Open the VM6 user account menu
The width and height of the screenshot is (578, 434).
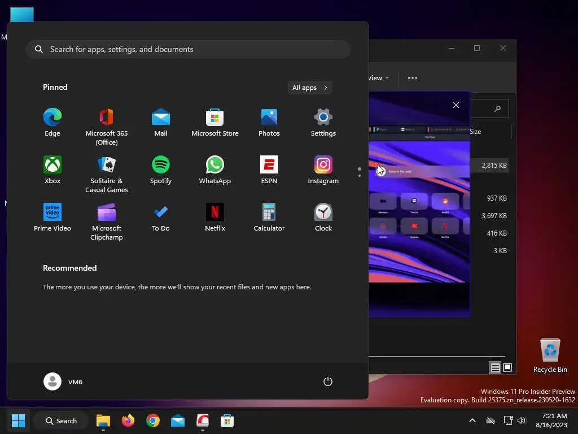click(x=63, y=381)
